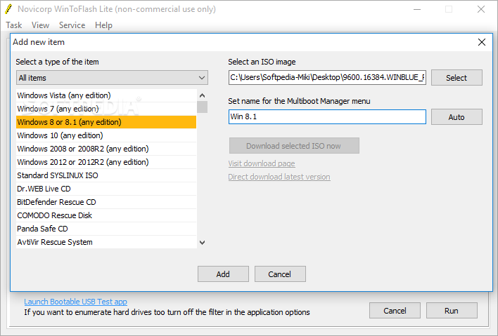Select AvtiVir Rescue System item
This screenshot has width=498, height=336.
pos(106,242)
